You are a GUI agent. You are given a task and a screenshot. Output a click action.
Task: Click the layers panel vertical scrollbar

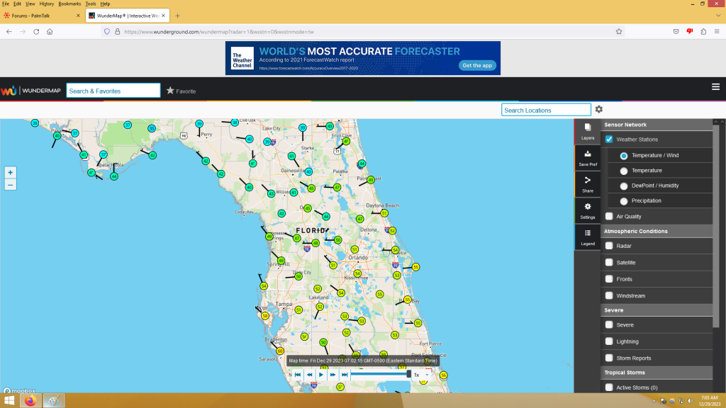(716, 227)
